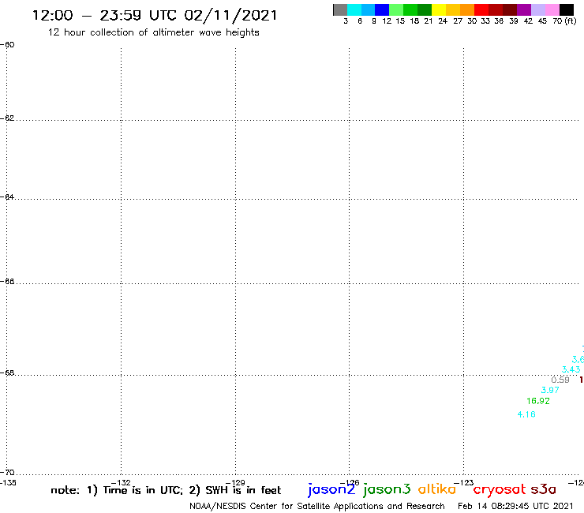Image resolution: width=584 pixels, height=513 pixels.
Task: Click the latitude label -70
Action: click(x=7, y=473)
